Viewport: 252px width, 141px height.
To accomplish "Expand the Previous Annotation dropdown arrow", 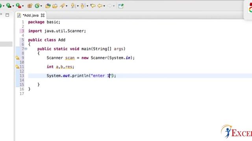I will click(x=87, y=6).
